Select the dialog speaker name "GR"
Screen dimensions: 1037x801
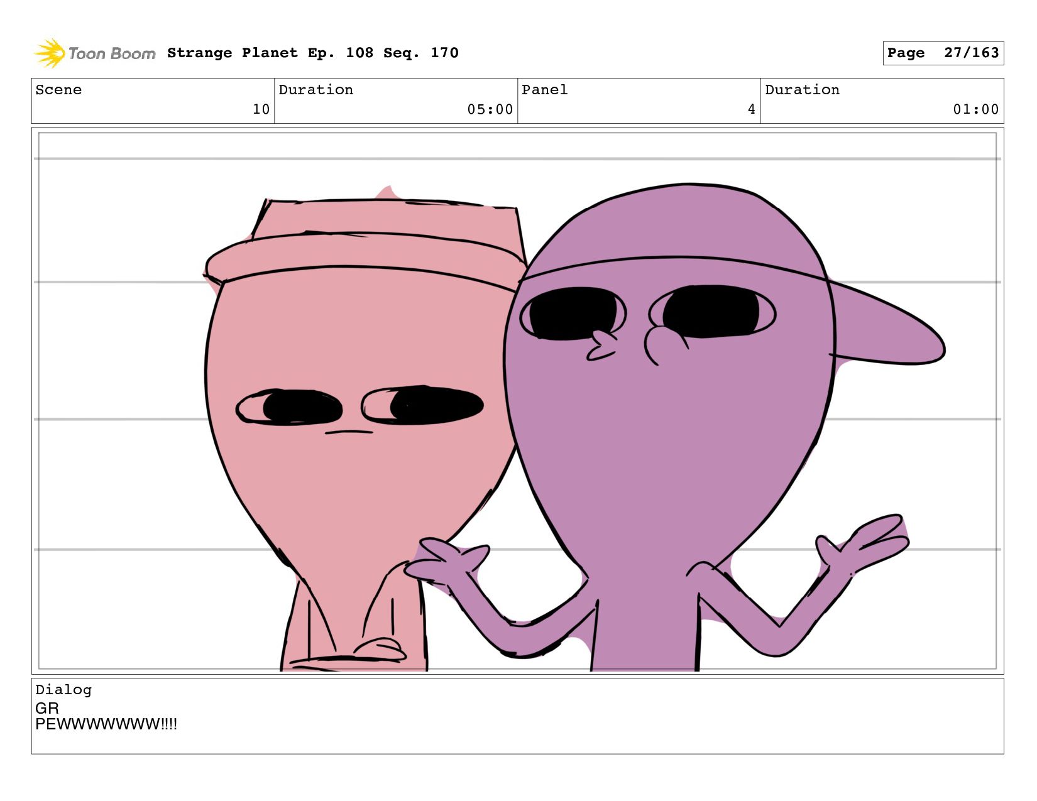point(47,708)
